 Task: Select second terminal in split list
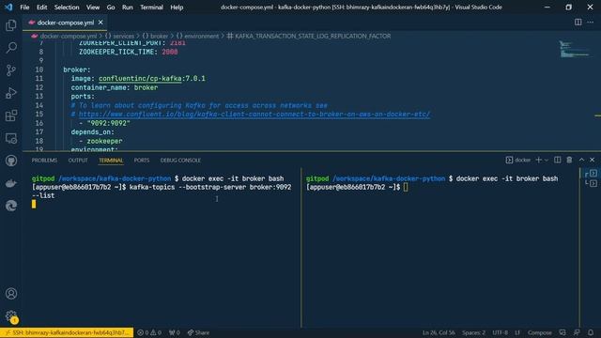(591, 184)
